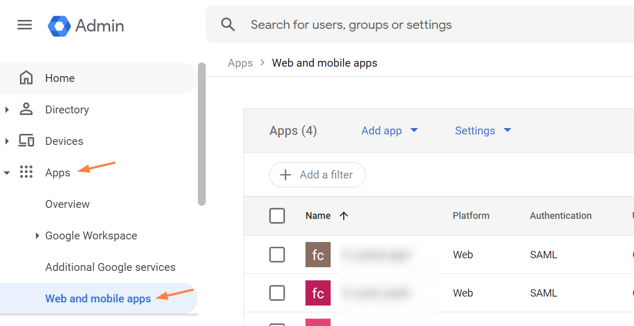The width and height of the screenshot is (634, 326).
Task: Open the navigation hamburger menu
Action: click(x=24, y=25)
